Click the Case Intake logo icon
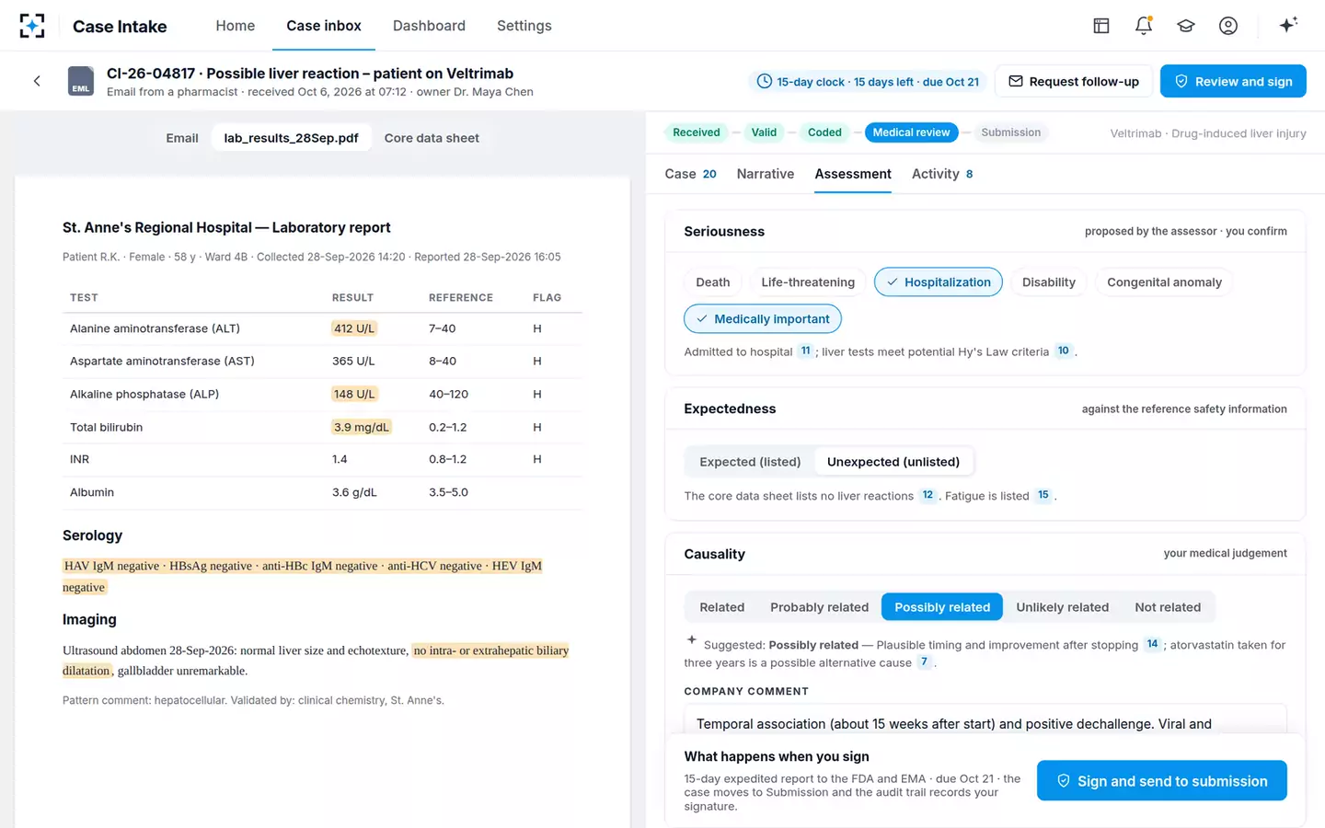 32,26
